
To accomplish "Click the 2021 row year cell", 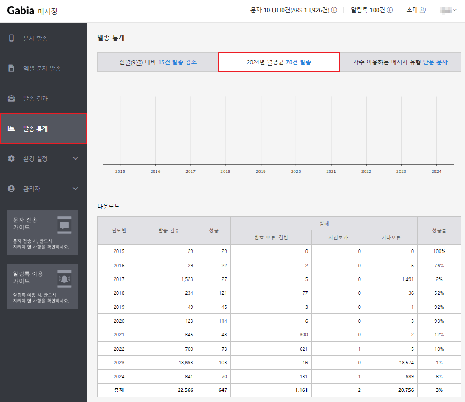I will click(x=119, y=335).
